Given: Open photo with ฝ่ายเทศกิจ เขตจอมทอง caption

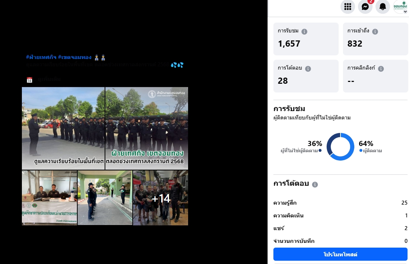Looking at the screenshot, I should 147,128.
